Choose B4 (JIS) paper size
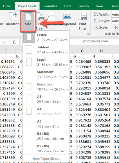 46,136
